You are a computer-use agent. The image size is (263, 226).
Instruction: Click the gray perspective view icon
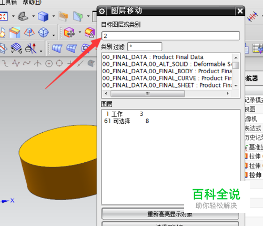point(23,16)
